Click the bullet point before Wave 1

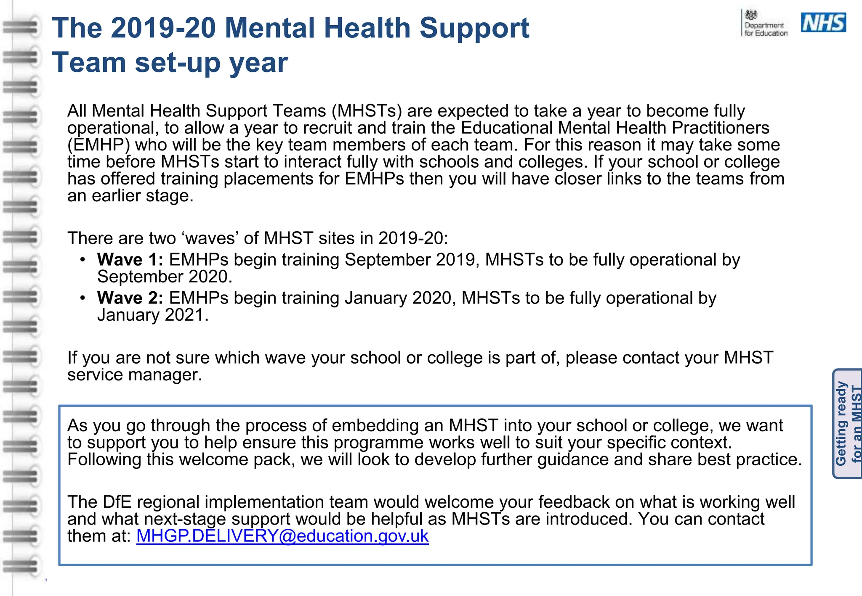tap(83, 260)
